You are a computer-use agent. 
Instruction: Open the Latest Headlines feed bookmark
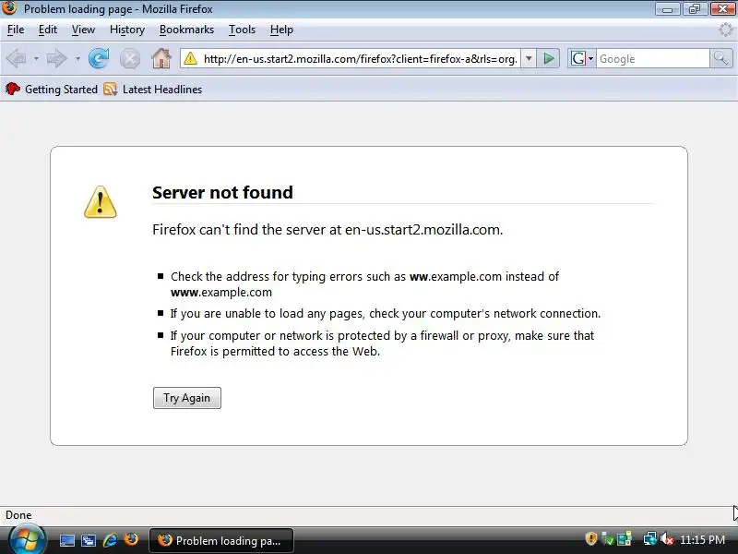point(153,89)
